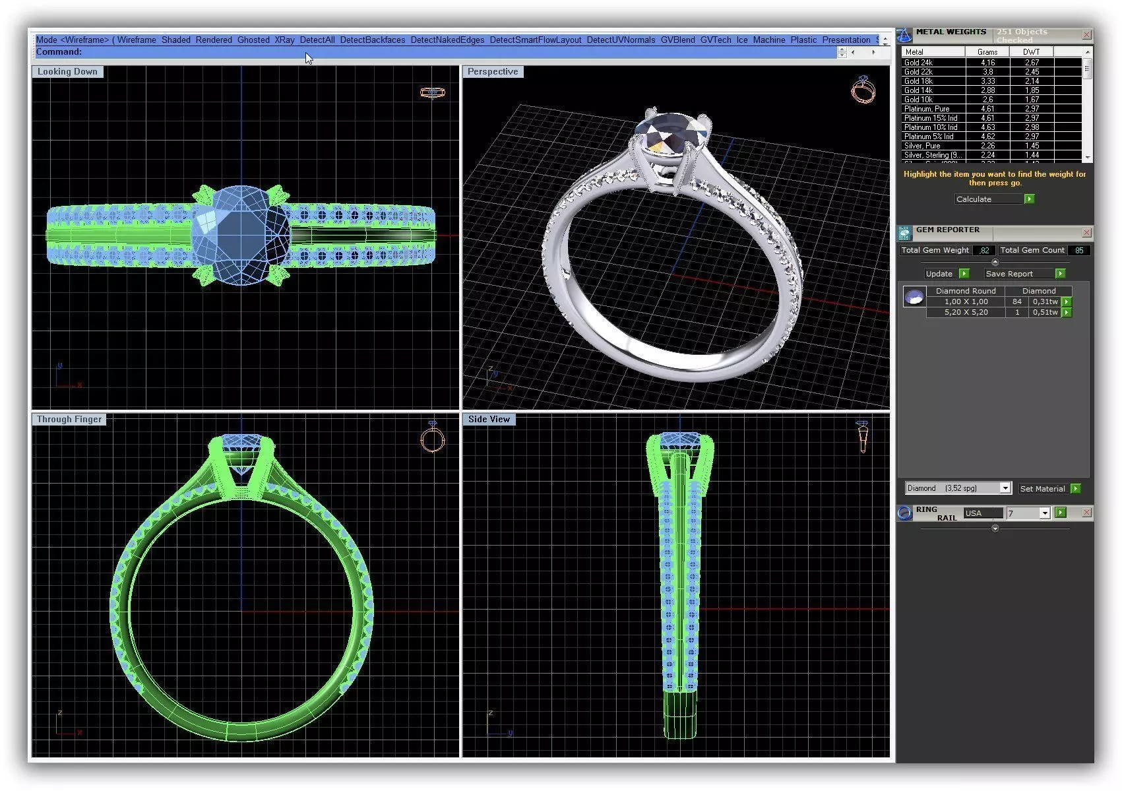The height and width of the screenshot is (791, 1122).
Task: Click the 5,20 X 5,20 gem size cell
Action: (966, 312)
